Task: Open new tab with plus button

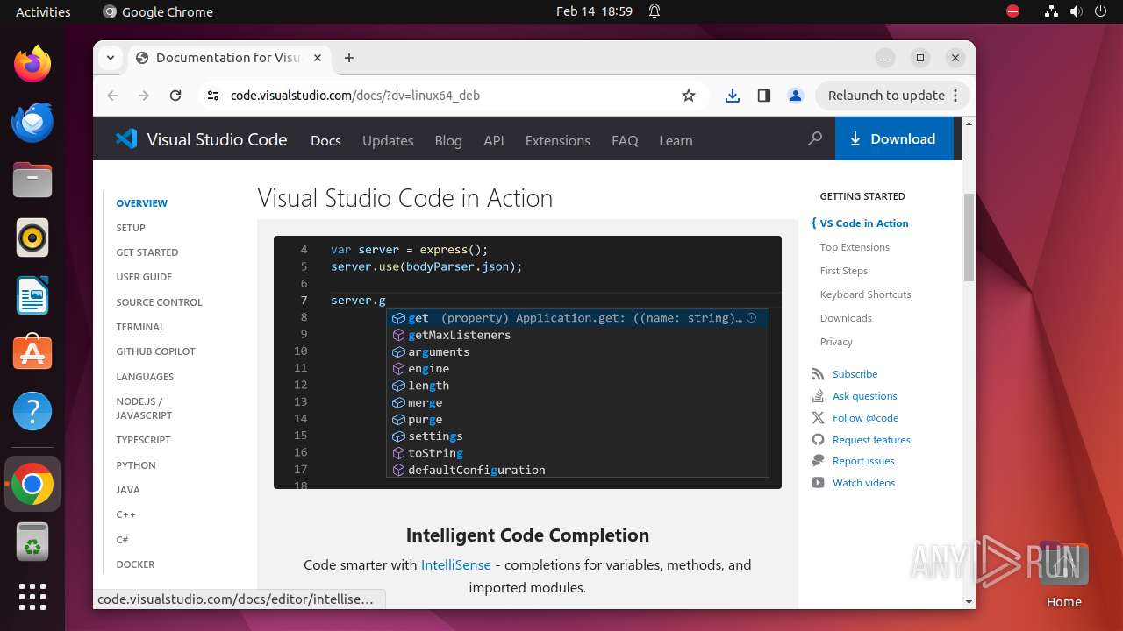Action: pyautogui.click(x=349, y=58)
